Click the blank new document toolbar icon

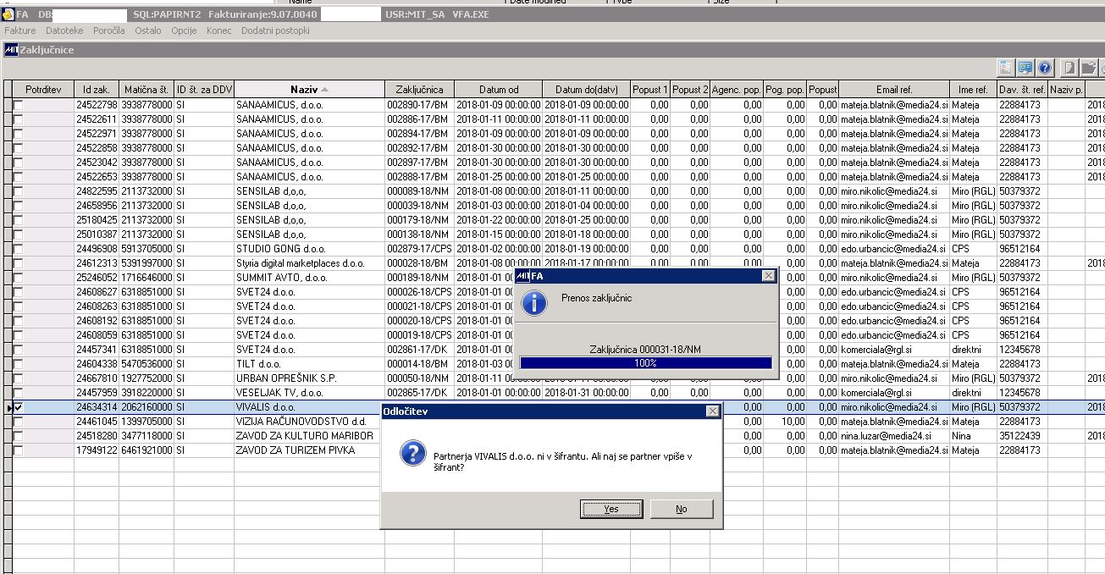1070,69
